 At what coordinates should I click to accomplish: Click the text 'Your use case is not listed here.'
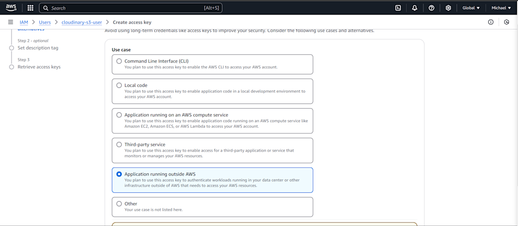(154, 209)
